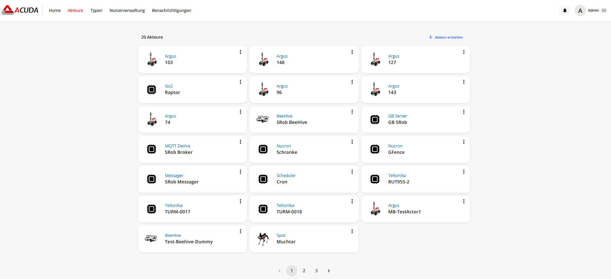
Task: Click the 'Scheduler' type label
Action: coord(286,175)
